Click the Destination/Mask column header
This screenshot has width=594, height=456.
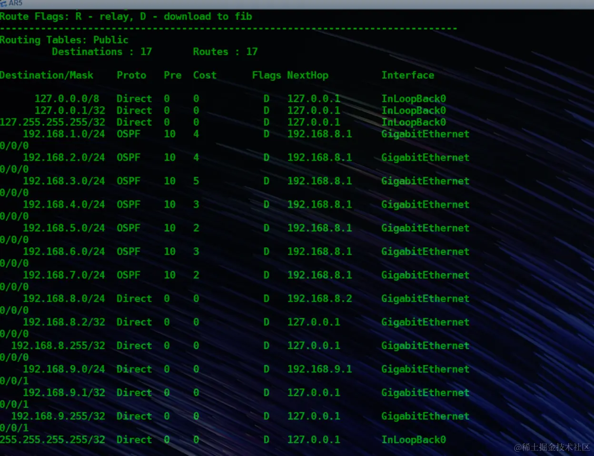pos(47,75)
